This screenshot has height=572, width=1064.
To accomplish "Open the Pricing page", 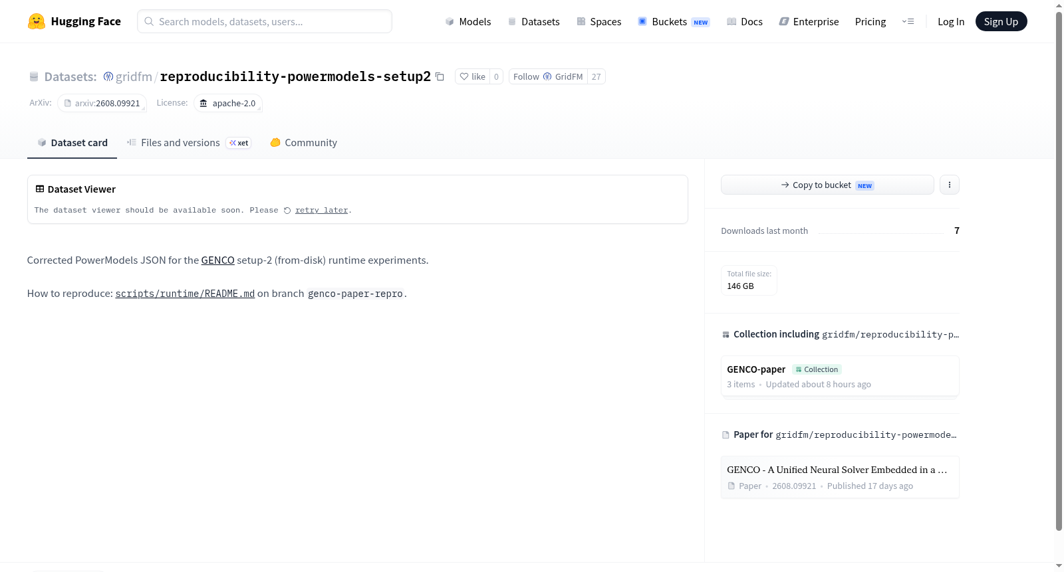I will 870,21.
